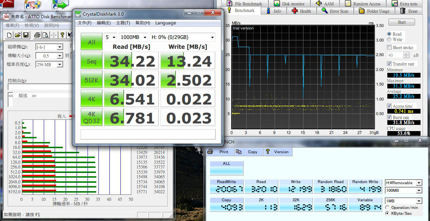
Task: Click the ALL button in the bench window
Action: (226, 168)
